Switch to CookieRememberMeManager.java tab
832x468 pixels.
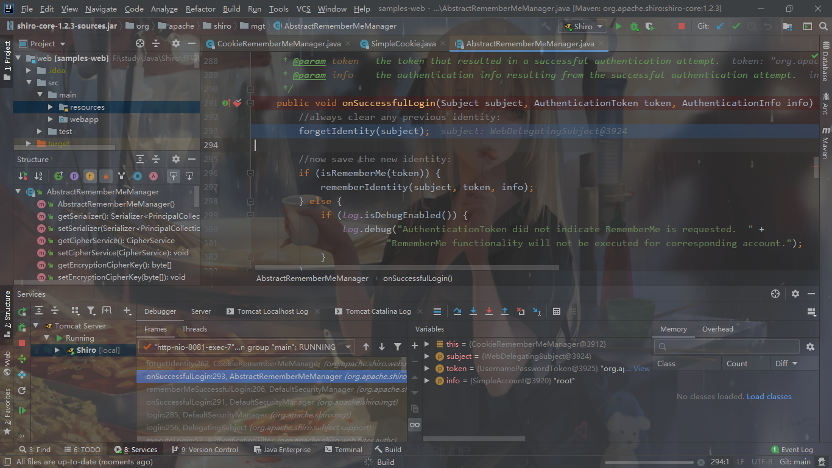click(279, 44)
